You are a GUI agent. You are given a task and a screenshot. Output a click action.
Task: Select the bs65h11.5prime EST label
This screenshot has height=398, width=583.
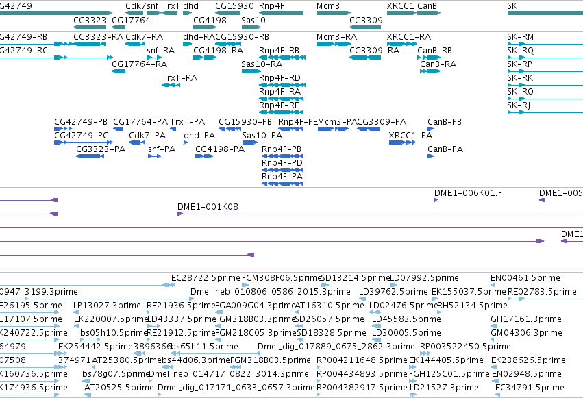[x=204, y=347]
